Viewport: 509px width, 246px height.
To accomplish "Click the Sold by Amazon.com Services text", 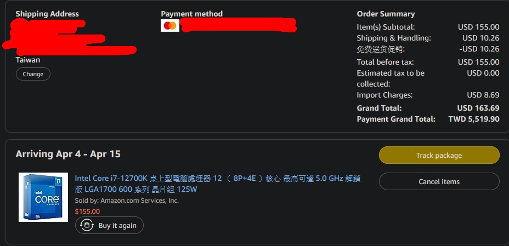I will (x=127, y=201).
